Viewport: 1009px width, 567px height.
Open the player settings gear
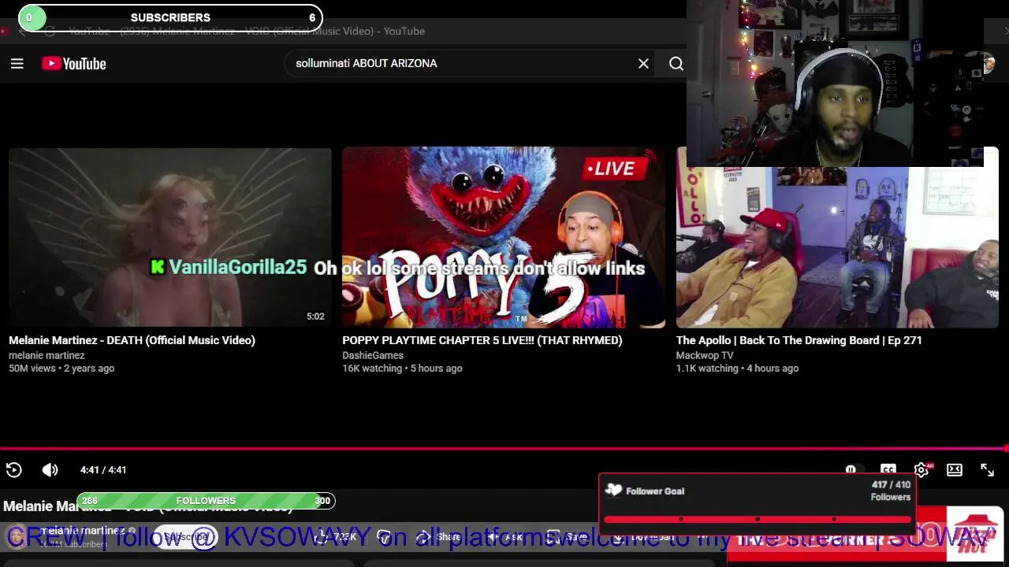pos(922,470)
